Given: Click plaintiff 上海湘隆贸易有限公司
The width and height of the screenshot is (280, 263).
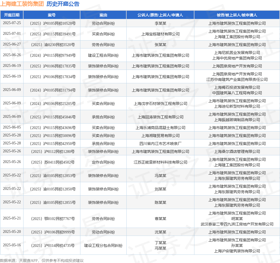Looking at the screenshot, I should pos(160,136).
